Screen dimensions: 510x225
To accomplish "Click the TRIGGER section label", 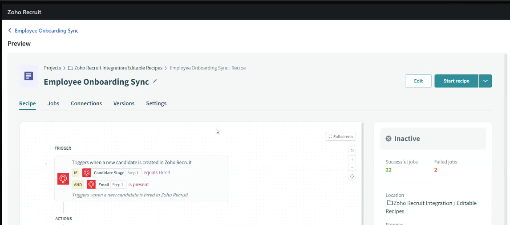I will pyautogui.click(x=63, y=148).
